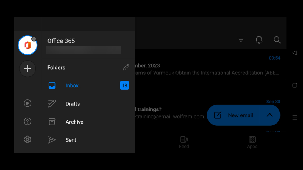
Task: Expand the New email chevron options
Action: 269,115
